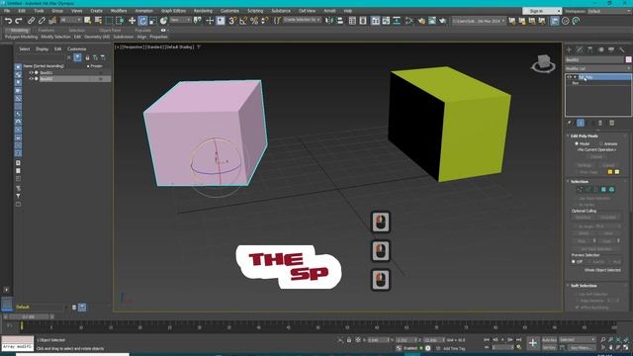Switch to the Freeform ribbon tab
The height and width of the screenshot is (356, 633).
[x=46, y=31]
